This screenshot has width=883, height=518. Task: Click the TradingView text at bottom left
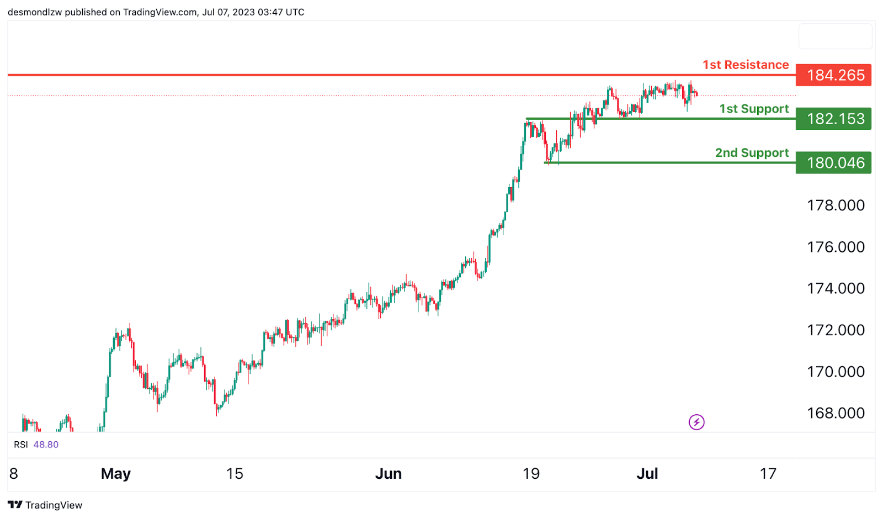[x=54, y=505]
